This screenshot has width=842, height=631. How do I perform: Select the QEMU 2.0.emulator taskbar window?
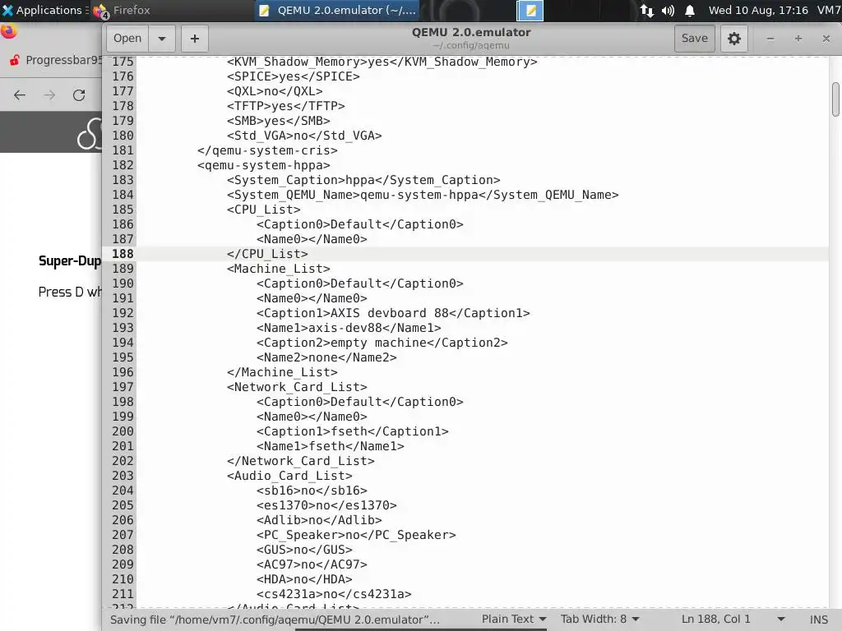(x=336, y=10)
